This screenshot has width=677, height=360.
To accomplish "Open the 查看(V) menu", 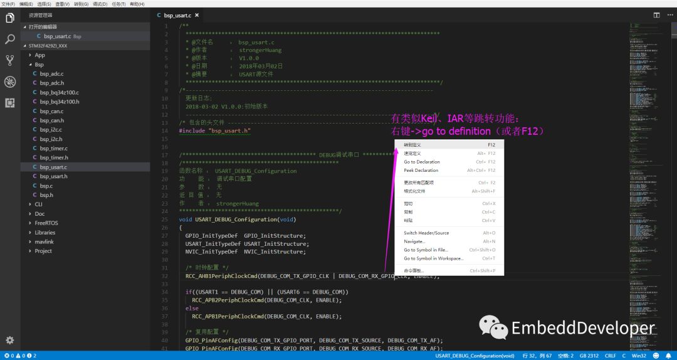I will pos(63,4).
